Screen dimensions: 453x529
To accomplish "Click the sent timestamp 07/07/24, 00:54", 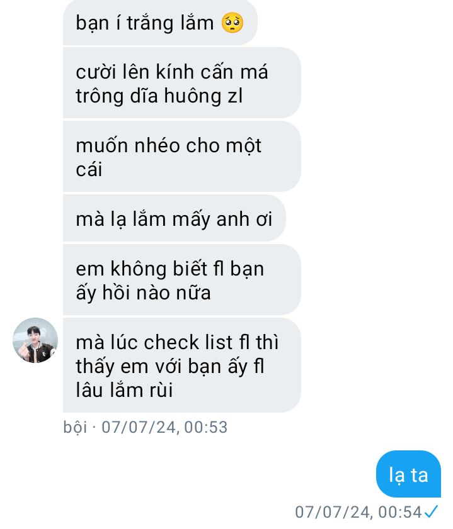I will pos(358,512).
